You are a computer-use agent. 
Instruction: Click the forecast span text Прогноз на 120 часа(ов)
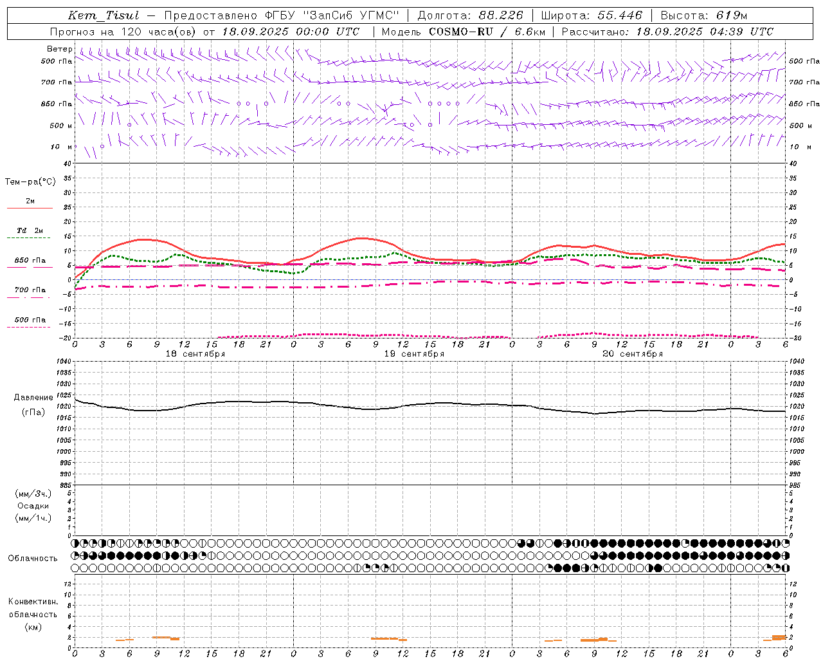(124, 32)
